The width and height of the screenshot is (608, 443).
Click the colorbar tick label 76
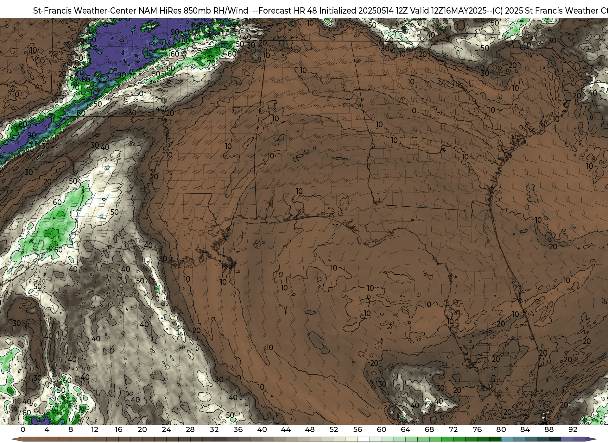(477, 429)
